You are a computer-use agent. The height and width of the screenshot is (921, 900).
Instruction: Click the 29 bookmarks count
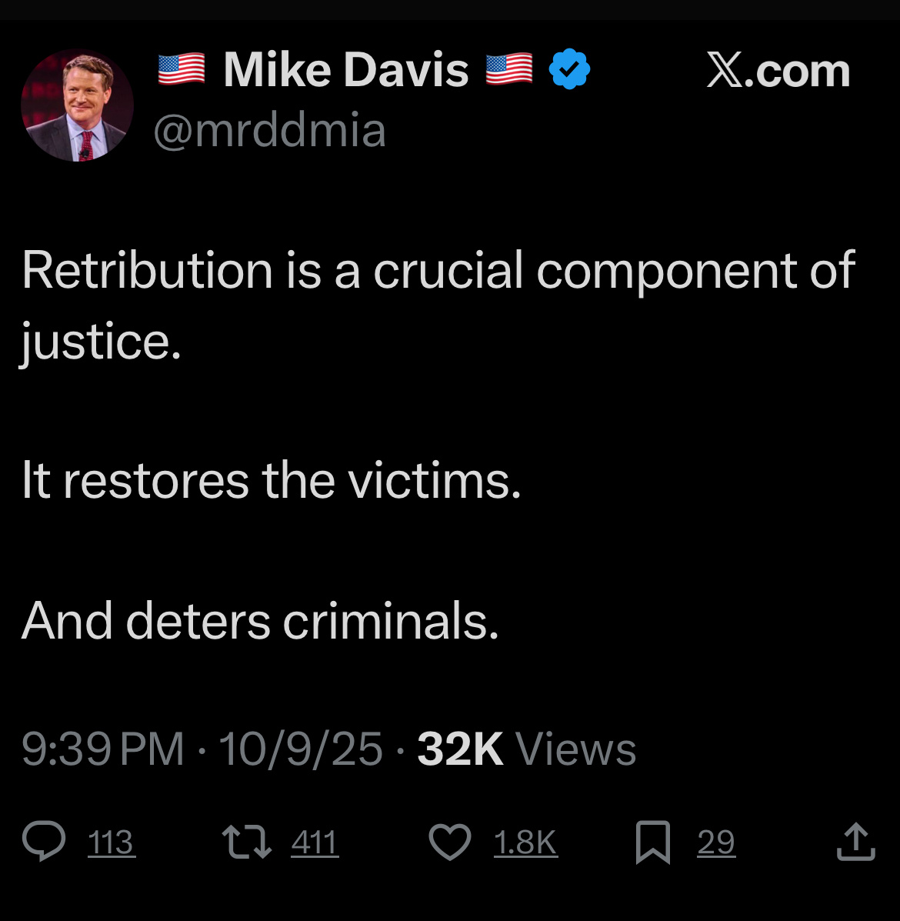tap(716, 843)
